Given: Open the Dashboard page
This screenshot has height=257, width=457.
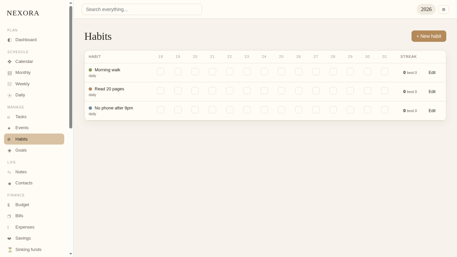Looking at the screenshot, I should (34, 40).
